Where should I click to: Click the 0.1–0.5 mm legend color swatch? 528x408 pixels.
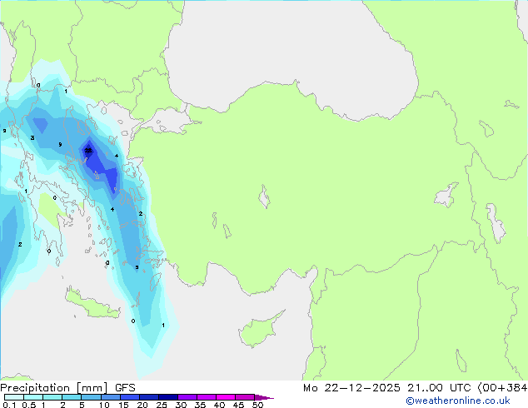coord(14,397)
